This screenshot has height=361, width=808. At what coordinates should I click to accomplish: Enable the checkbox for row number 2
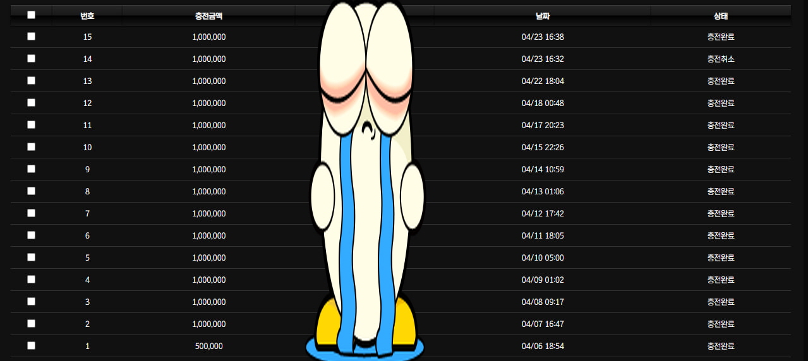pyautogui.click(x=32, y=324)
